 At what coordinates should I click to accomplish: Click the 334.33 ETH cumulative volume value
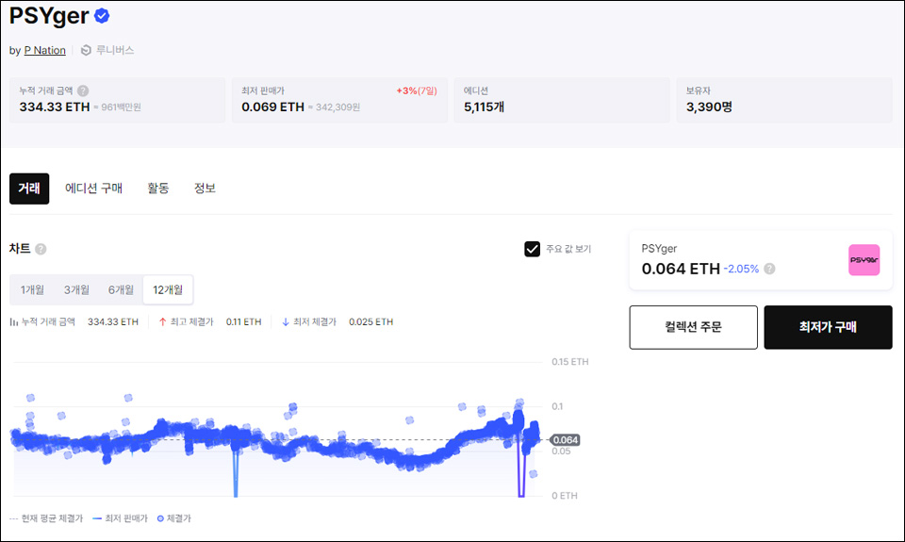pos(55,107)
